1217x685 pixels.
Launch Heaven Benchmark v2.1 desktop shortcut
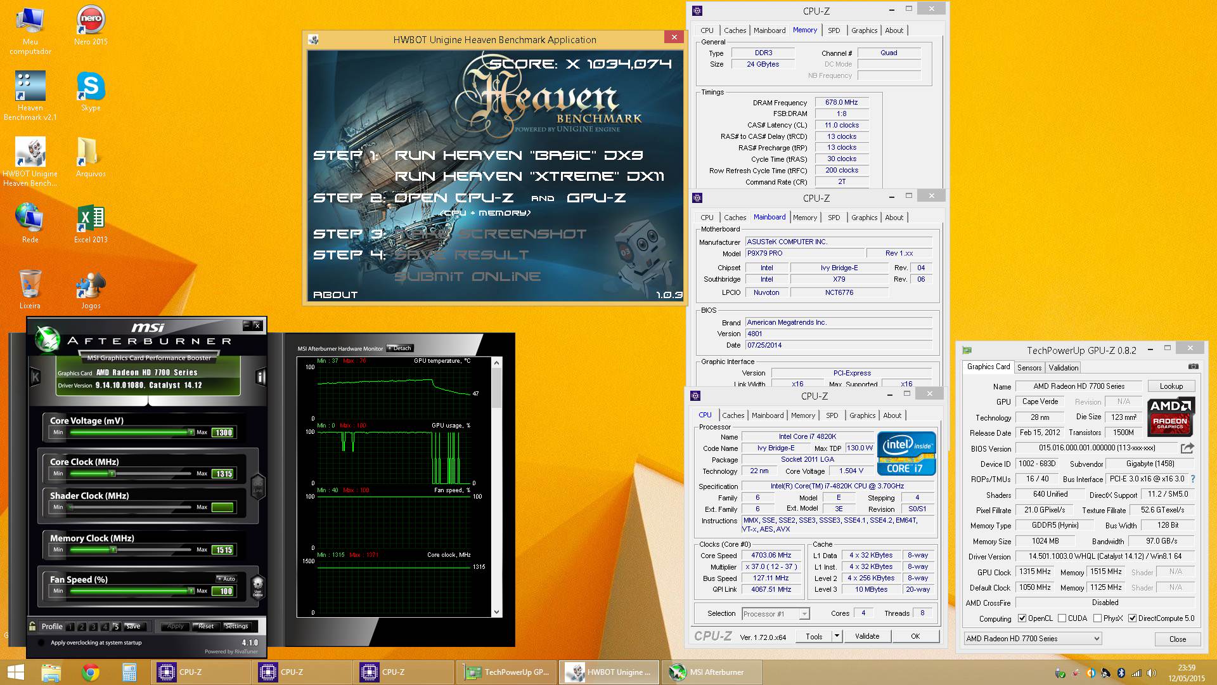(x=30, y=96)
